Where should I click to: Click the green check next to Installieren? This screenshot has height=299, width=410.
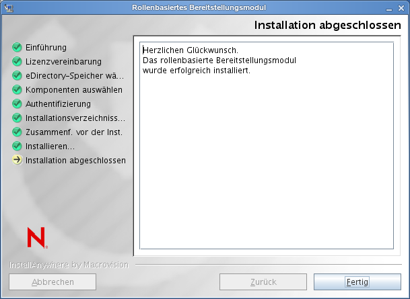coord(17,146)
